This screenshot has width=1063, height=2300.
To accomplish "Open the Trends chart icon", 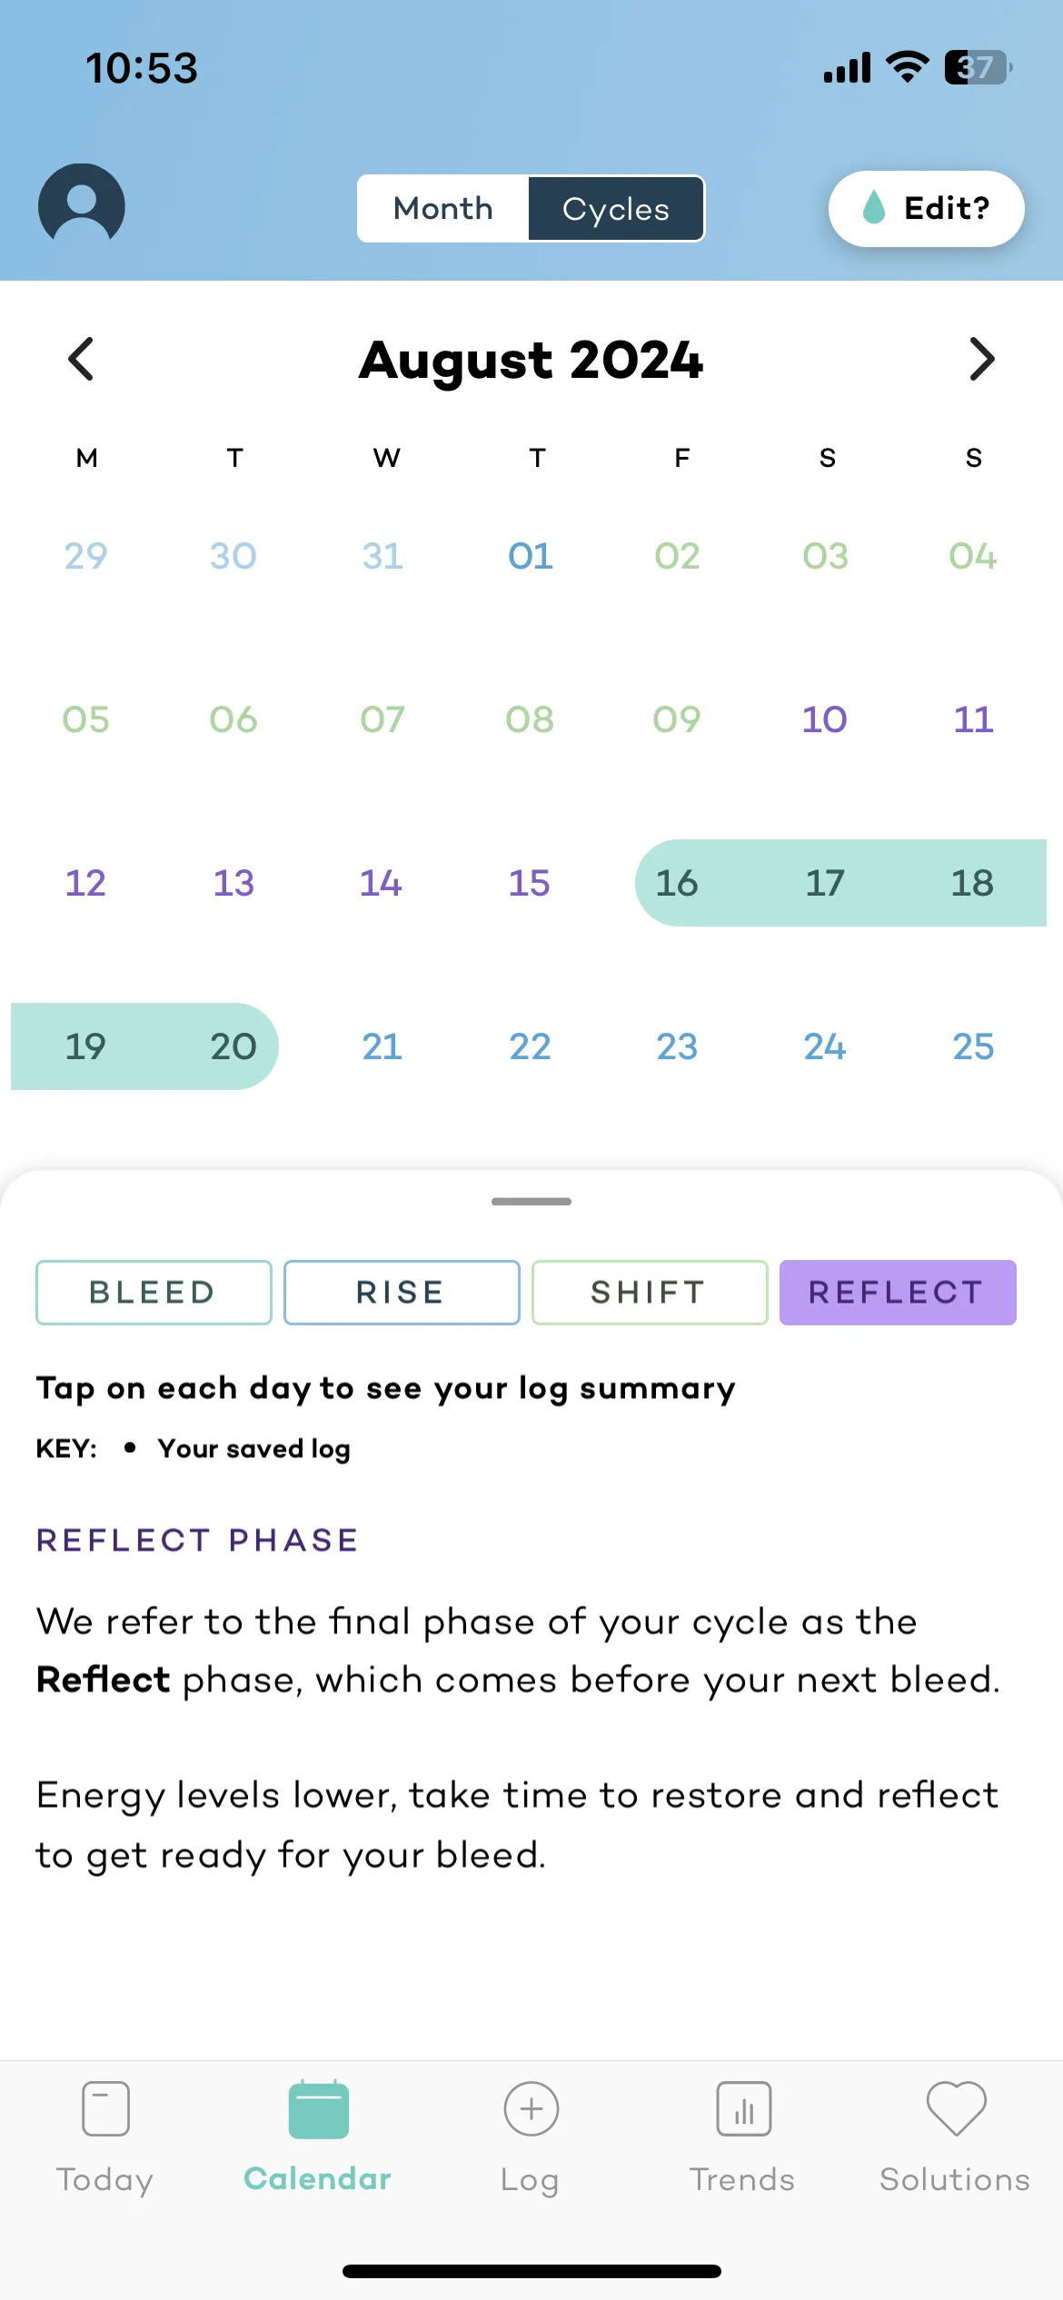I will pos(743,2109).
